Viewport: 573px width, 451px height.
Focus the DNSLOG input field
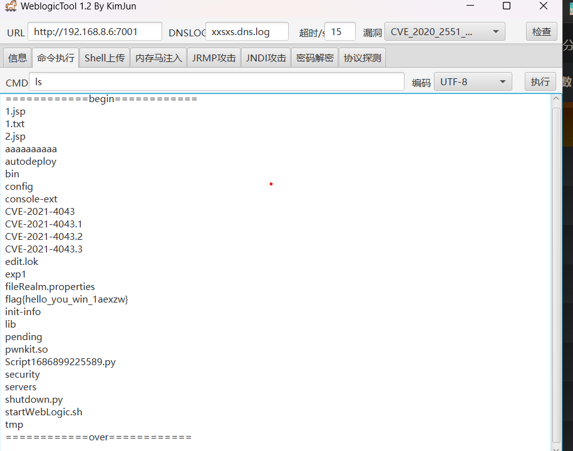click(x=247, y=32)
